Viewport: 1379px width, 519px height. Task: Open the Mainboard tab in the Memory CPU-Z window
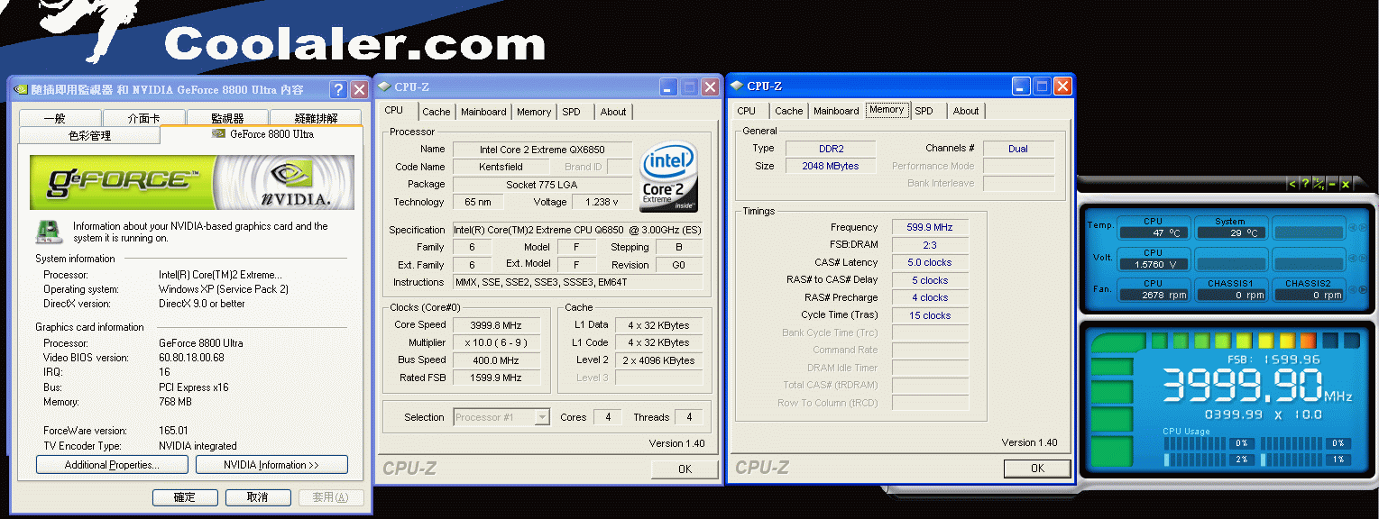click(x=836, y=111)
